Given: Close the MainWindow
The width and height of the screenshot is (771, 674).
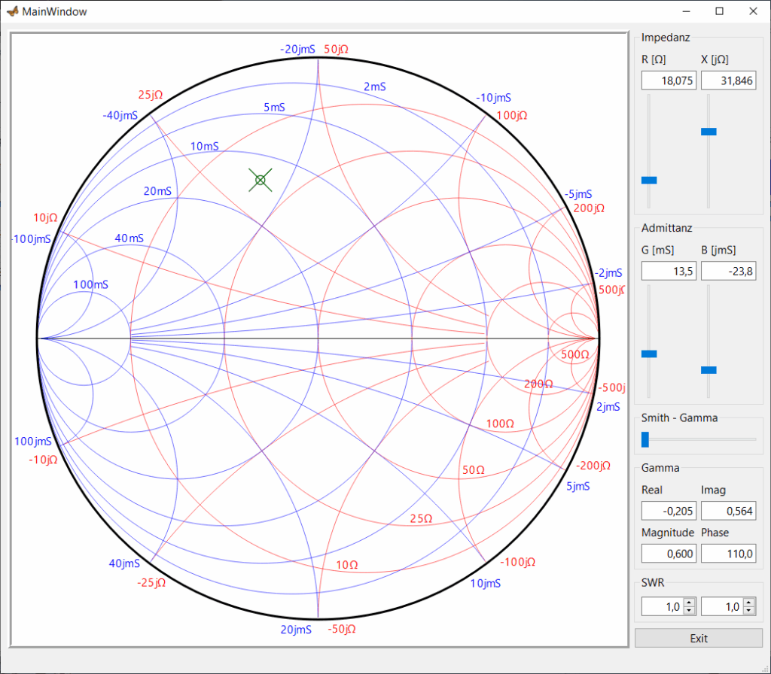Looking at the screenshot, I should (753, 11).
